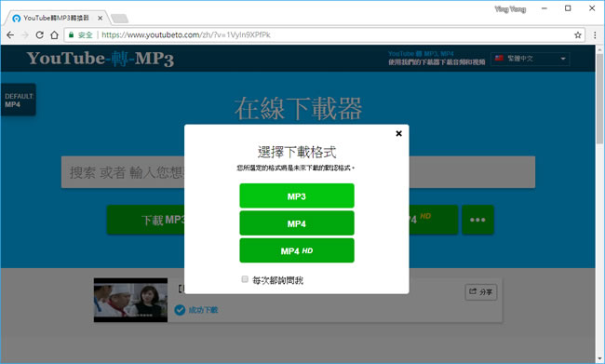The image size is (605, 364).
Task: View site security info via lock icon
Action: [71, 34]
